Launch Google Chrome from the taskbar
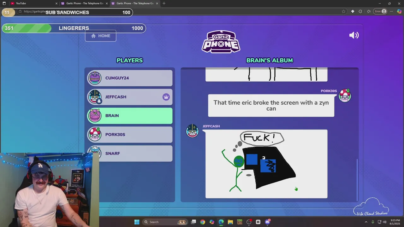 [x=203, y=222]
